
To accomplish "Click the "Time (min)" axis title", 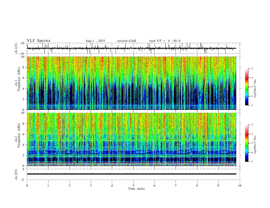I will [136, 189].
